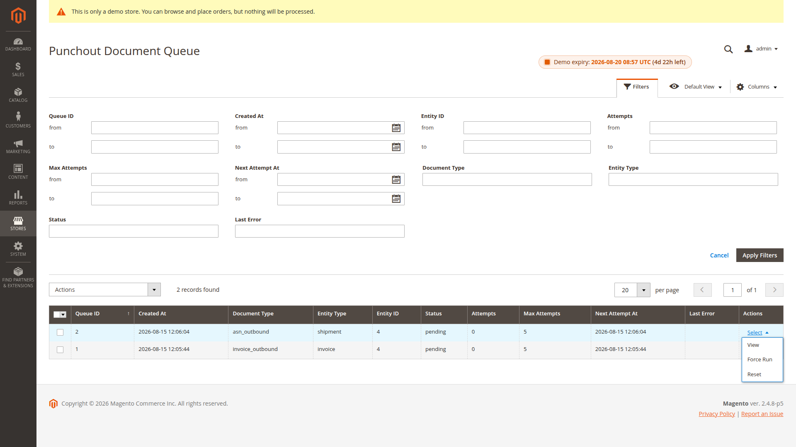Open the Marketing sidebar menu
796x447 pixels.
tap(18, 147)
